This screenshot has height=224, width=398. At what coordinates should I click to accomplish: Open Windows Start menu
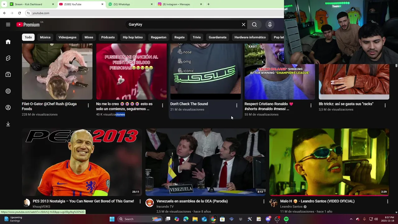pyautogui.click(x=112, y=219)
